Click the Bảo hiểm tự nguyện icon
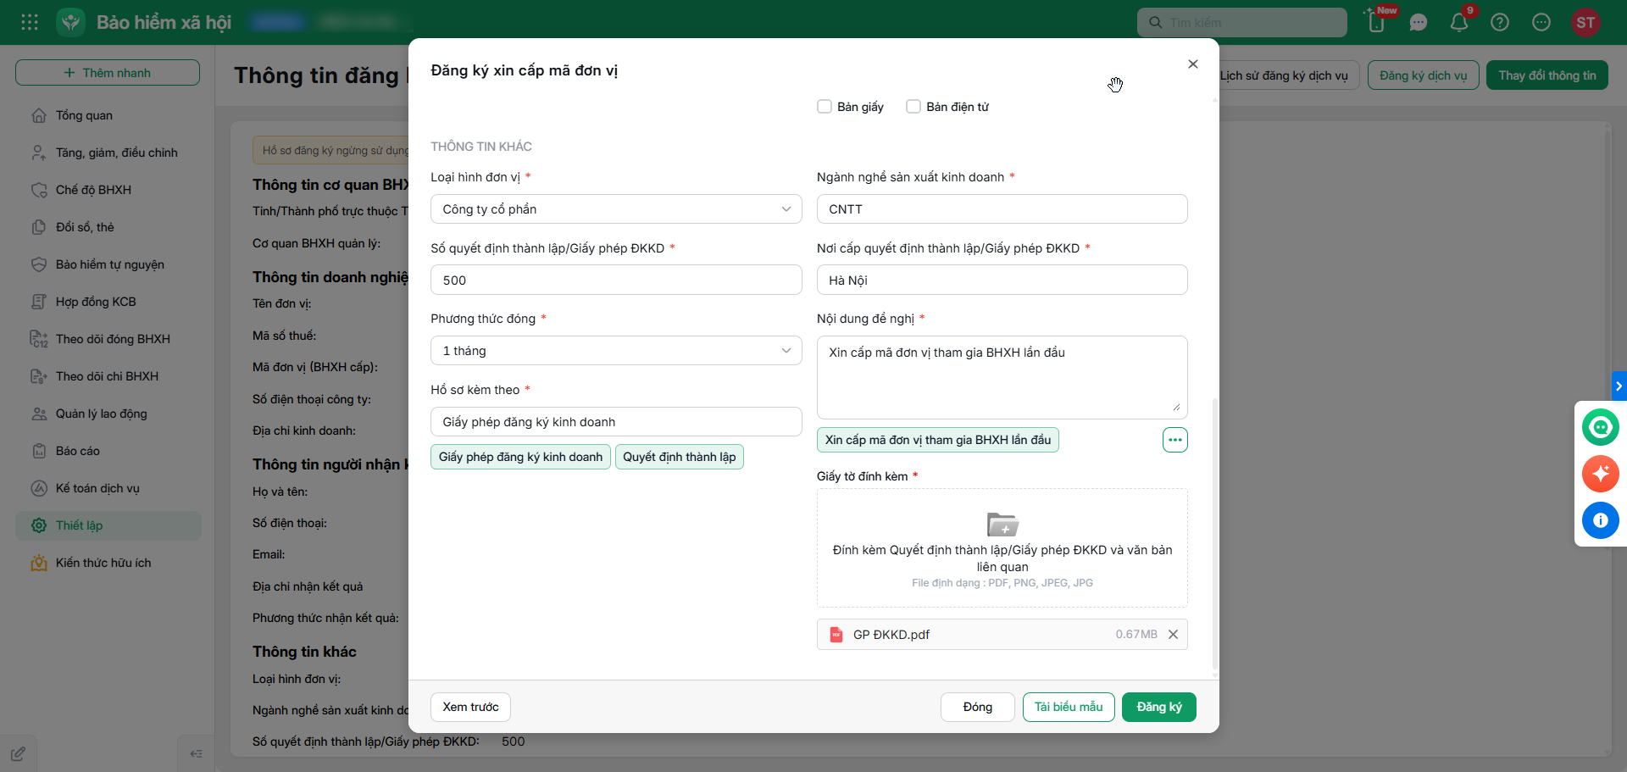 [x=39, y=264]
